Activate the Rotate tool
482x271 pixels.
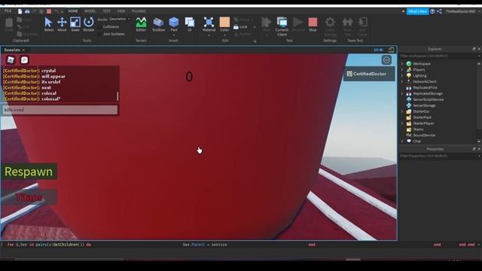pyautogui.click(x=89, y=25)
